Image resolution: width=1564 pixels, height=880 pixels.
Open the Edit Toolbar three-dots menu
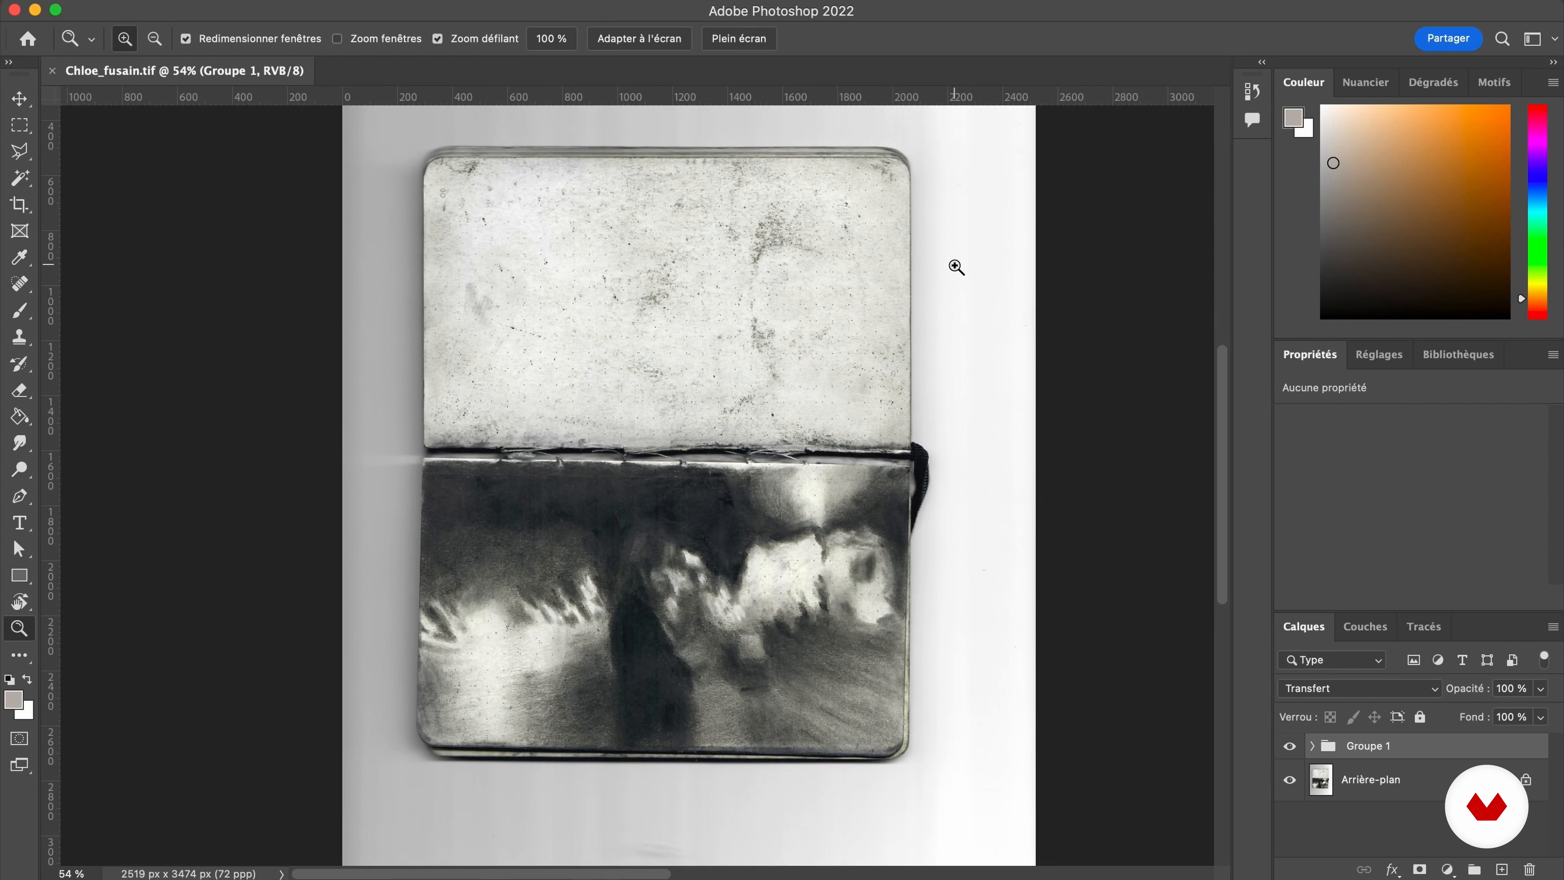[20, 655]
